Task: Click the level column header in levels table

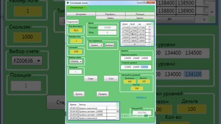Action: pyautogui.click(x=133, y=24)
